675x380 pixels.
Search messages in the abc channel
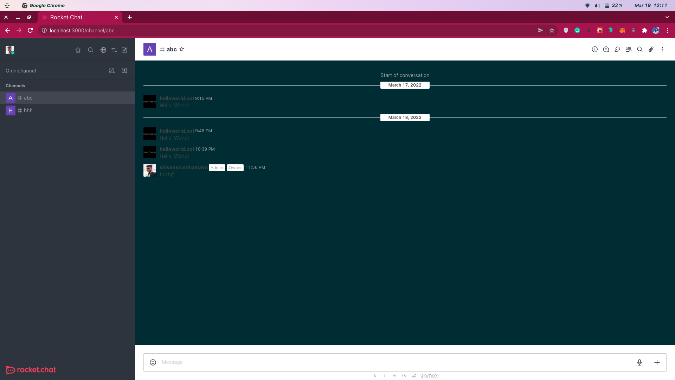(x=640, y=49)
